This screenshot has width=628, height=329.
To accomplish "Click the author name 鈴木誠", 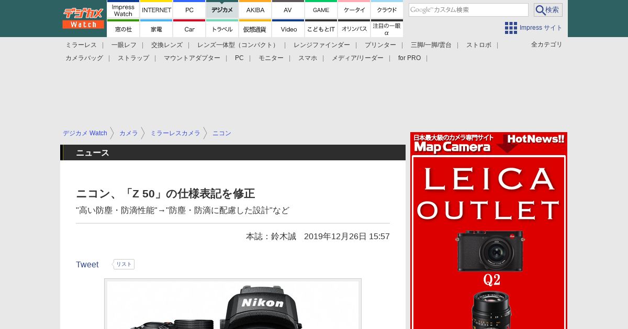I will (284, 236).
